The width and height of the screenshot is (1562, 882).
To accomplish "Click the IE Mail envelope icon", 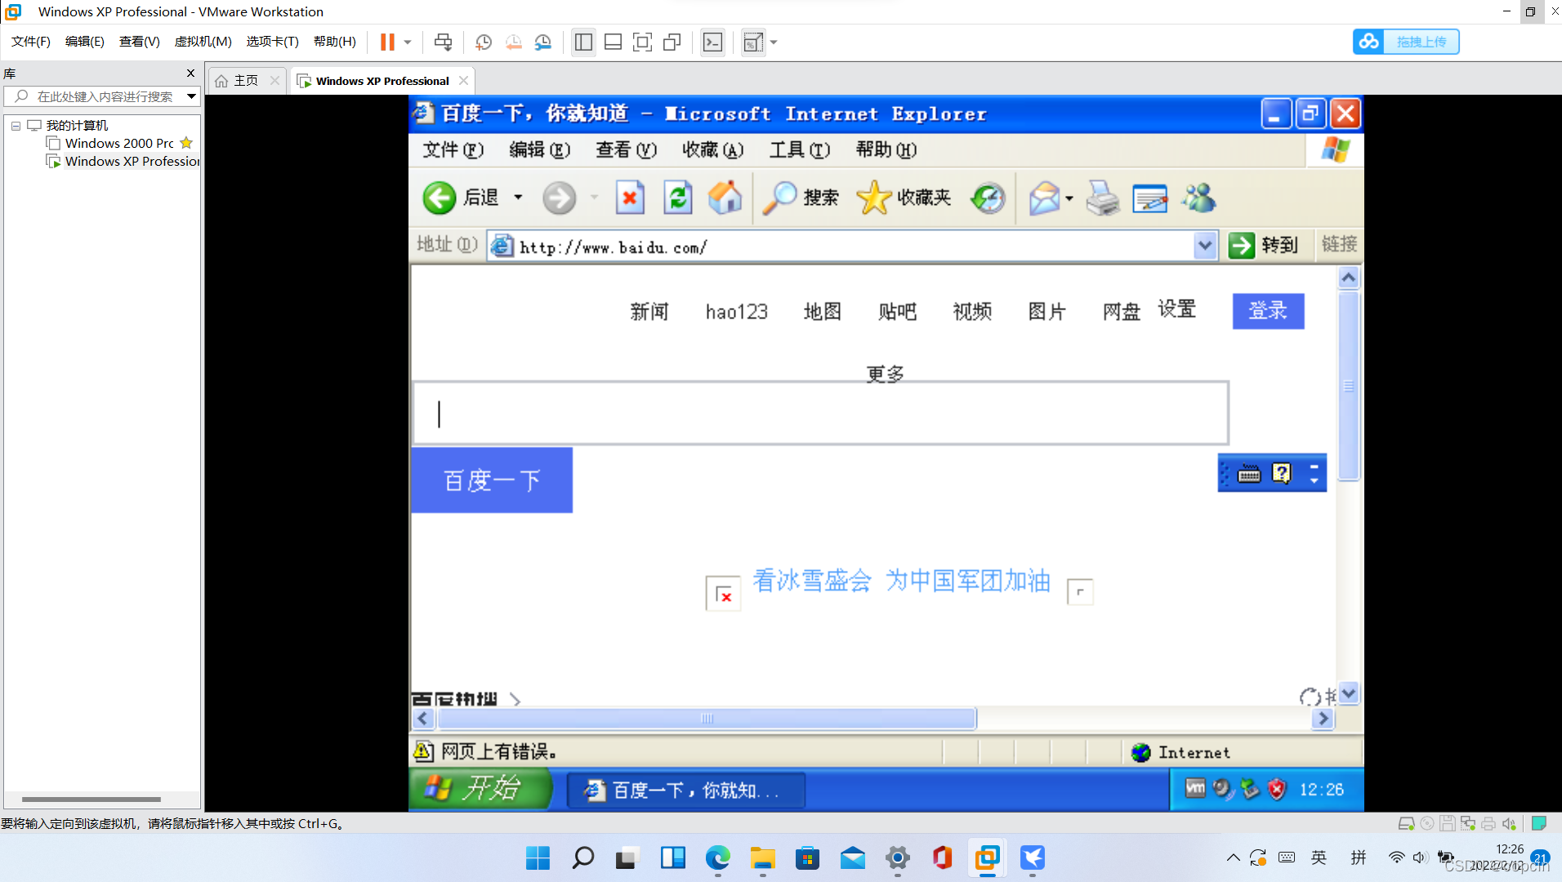I will coord(1044,198).
